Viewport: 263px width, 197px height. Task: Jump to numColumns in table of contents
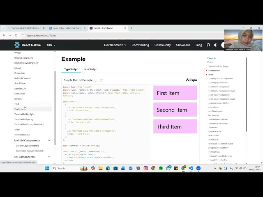click(214, 135)
